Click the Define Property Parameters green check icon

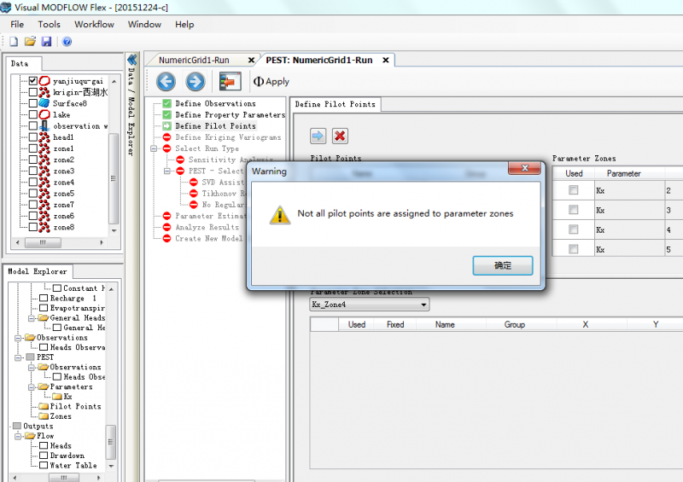[166, 114]
